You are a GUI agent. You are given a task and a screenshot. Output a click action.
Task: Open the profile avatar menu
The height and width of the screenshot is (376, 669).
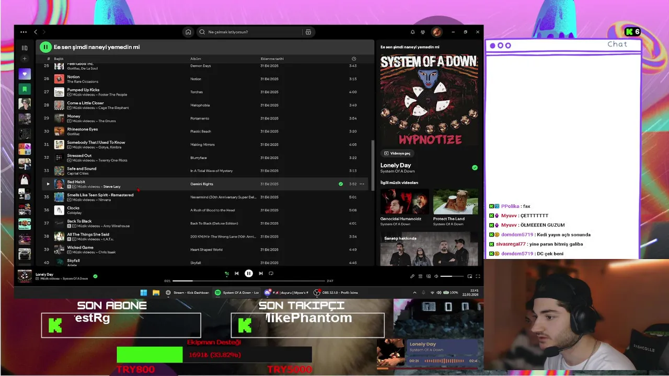click(436, 32)
